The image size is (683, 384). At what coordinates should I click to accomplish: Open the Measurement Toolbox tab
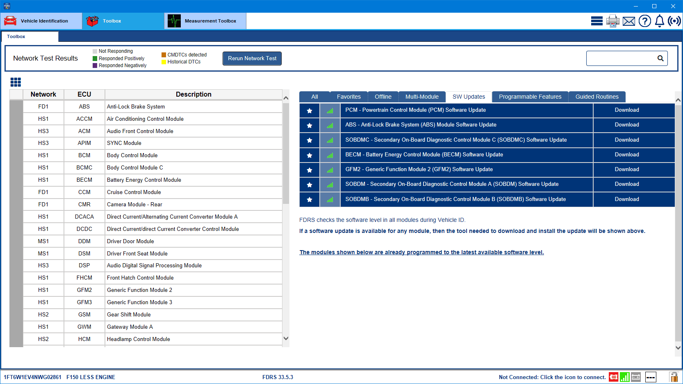click(205, 21)
